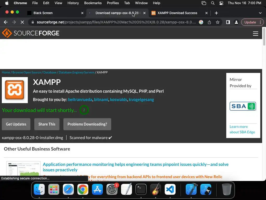Open the Update button's three-dot menu
This screenshot has height=200, width=266.
(260, 22)
